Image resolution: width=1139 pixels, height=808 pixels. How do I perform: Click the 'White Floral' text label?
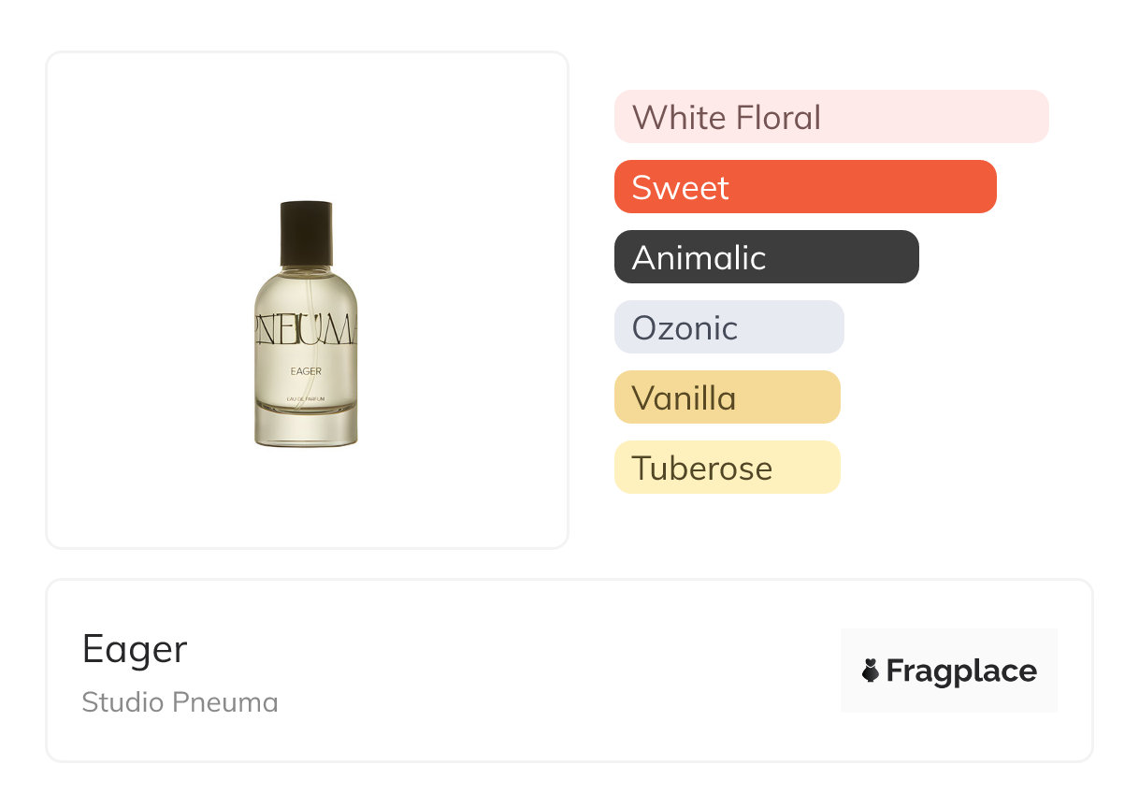point(727,118)
